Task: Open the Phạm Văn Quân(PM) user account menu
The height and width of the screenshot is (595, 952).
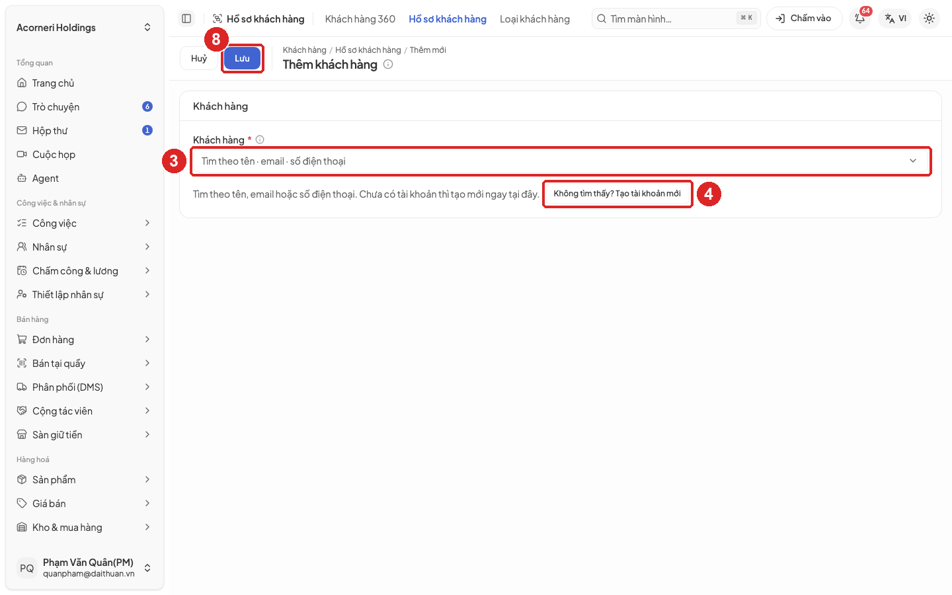Action: coord(85,568)
